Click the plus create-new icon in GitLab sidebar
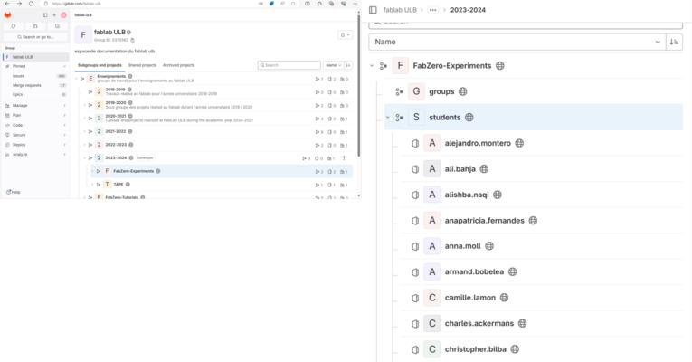The height and width of the screenshot is (362, 692). pyautogui.click(x=54, y=15)
